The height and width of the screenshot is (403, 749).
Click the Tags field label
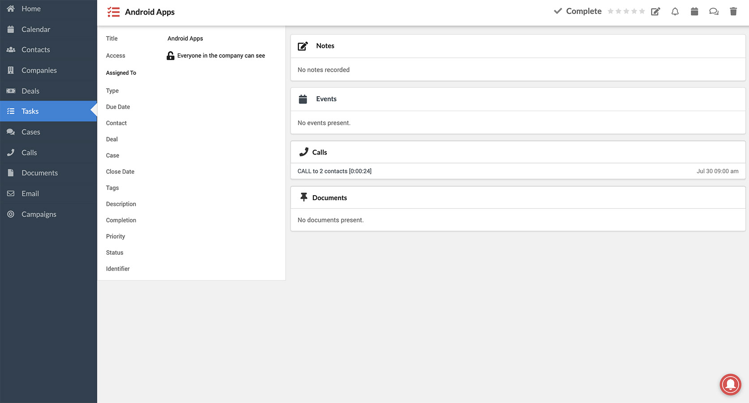click(112, 188)
